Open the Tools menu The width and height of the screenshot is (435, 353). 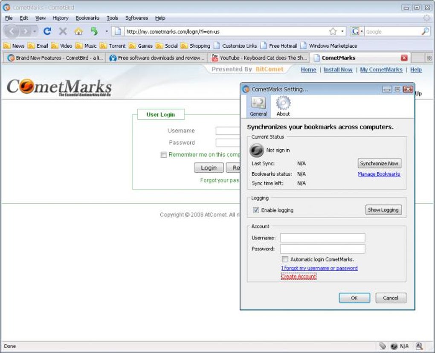pos(112,18)
